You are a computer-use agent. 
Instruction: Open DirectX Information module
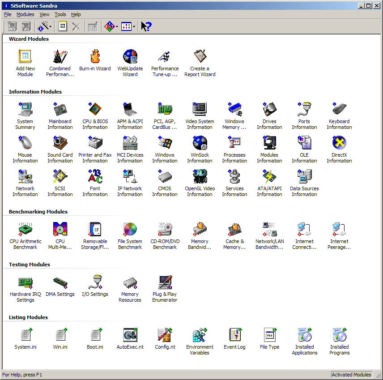point(339,149)
